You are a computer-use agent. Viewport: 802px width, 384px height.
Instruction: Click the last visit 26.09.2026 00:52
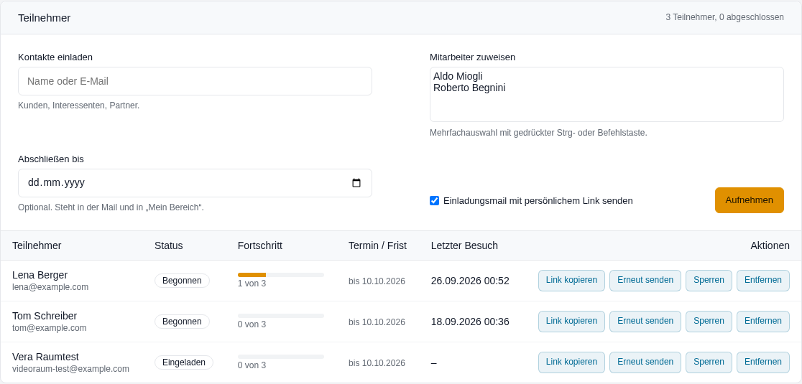tap(470, 281)
